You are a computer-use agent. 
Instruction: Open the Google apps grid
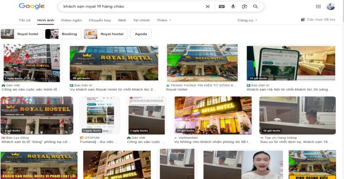(x=318, y=7)
